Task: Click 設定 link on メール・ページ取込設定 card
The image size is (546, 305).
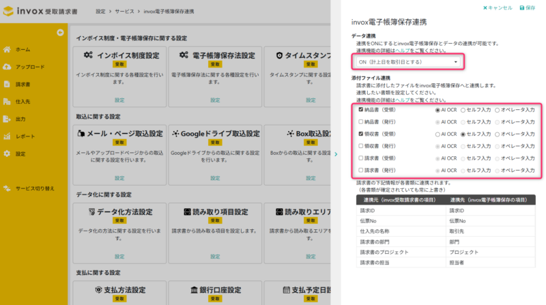Action: [x=119, y=178]
